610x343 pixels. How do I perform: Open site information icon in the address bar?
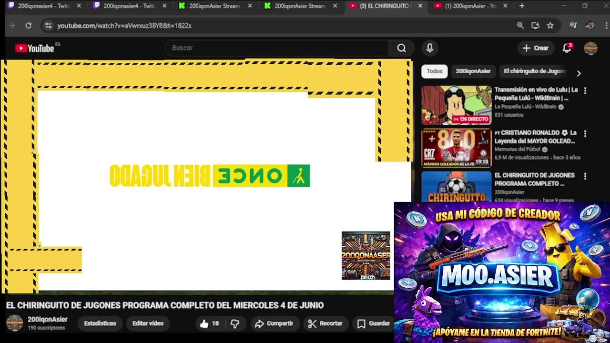(48, 26)
